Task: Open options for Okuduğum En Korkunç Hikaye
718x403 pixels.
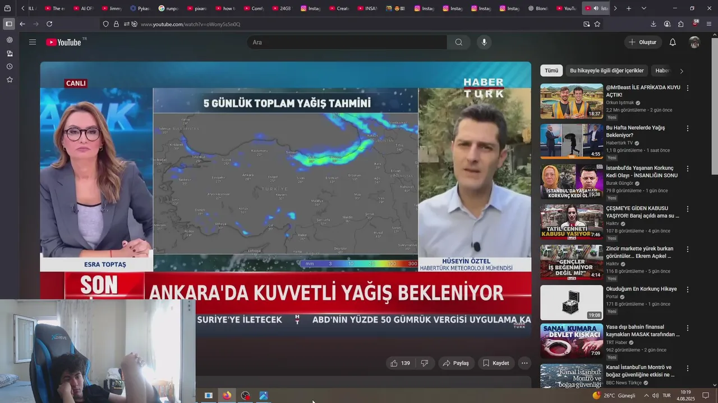Action: coord(687,289)
